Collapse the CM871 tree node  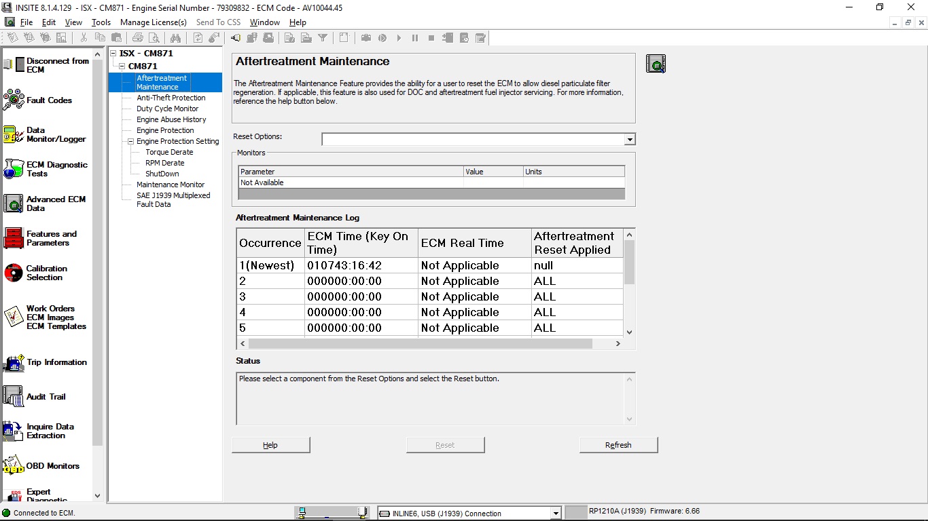[122, 66]
